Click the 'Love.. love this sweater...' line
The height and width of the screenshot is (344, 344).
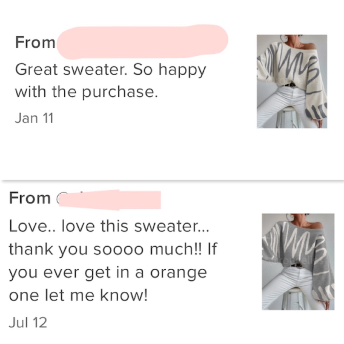click(x=109, y=227)
